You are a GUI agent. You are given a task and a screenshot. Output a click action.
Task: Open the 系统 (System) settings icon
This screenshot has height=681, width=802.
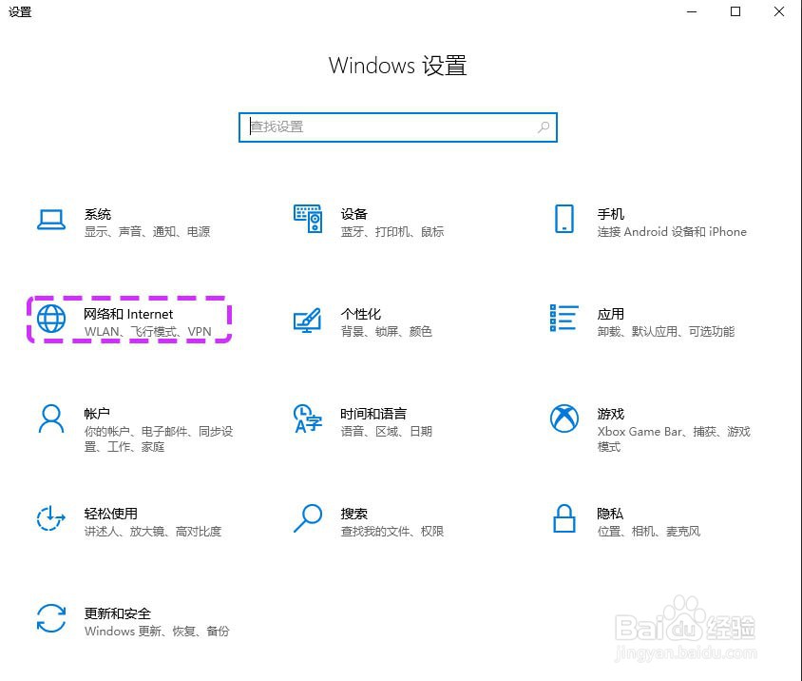52,219
